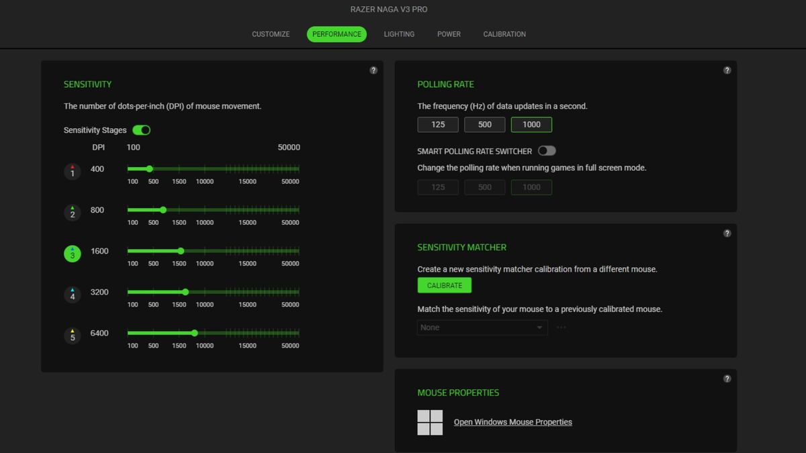Image resolution: width=806 pixels, height=453 pixels.
Task: Click the 'Sensitivity Stages' label
Action: click(95, 130)
